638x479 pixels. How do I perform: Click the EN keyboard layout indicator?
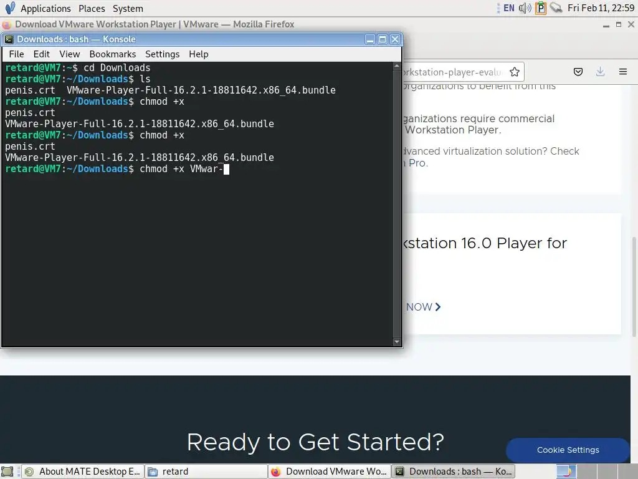(x=508, y=7)
